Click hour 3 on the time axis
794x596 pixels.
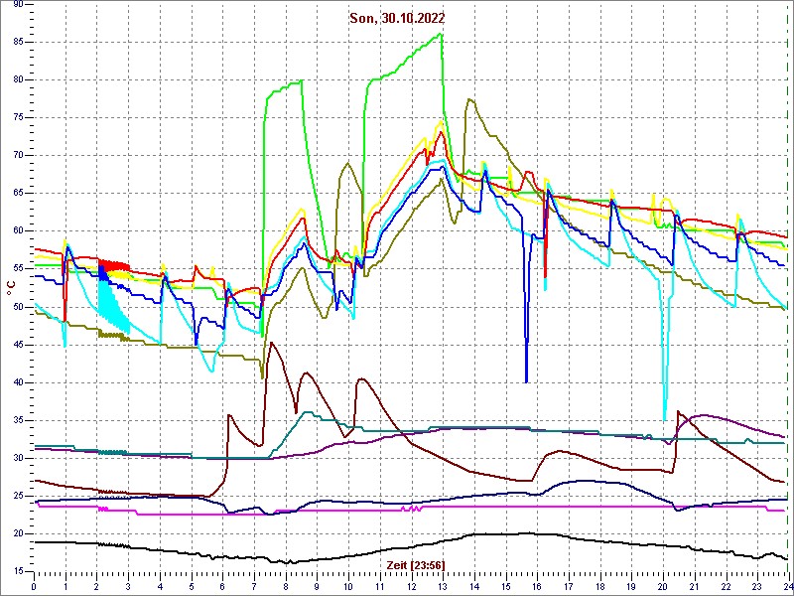[128, 586]
